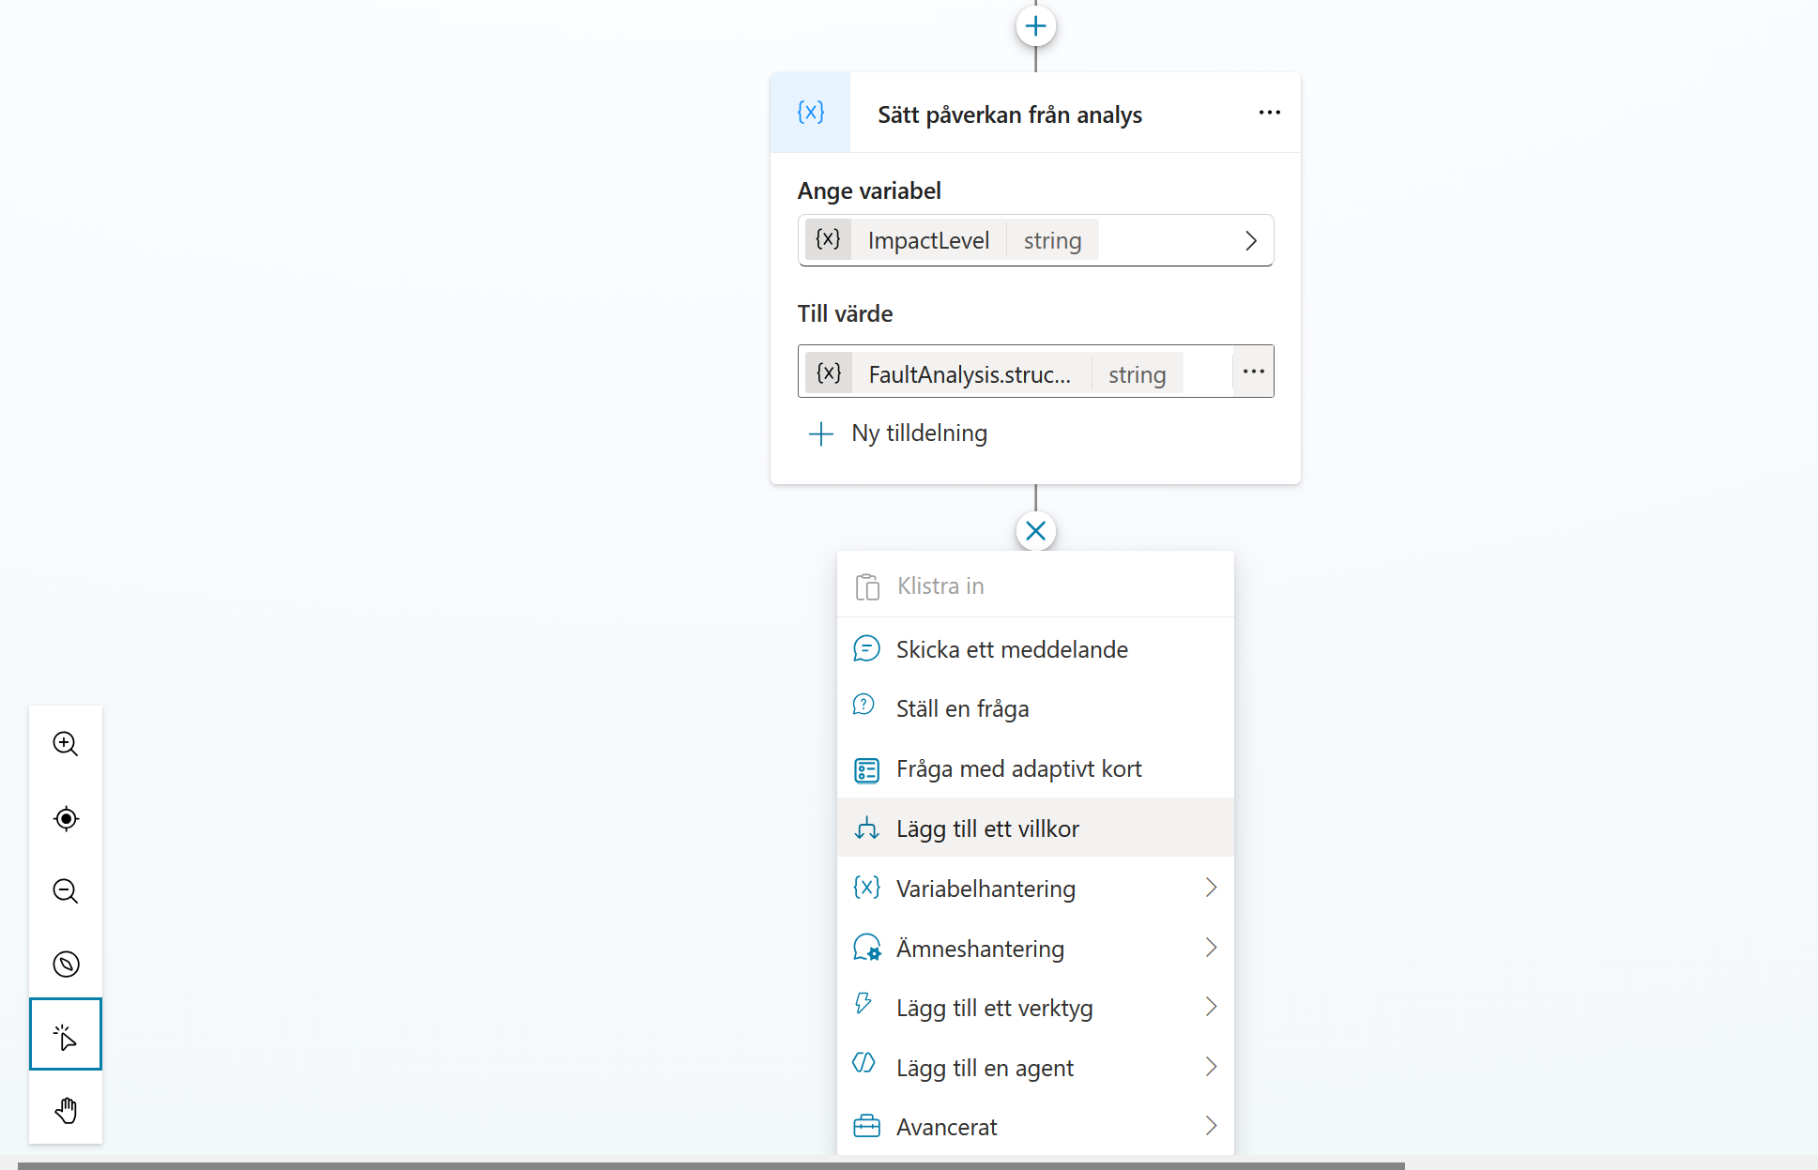Click the message bubble icon for Skicka ett meddelande
Image resolution: width=1818 pixels, height=1170 pixels.
866,648
